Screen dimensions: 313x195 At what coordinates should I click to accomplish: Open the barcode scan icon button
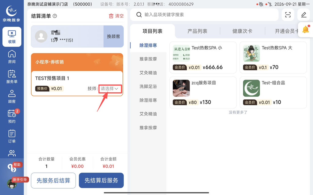[288, 15]
